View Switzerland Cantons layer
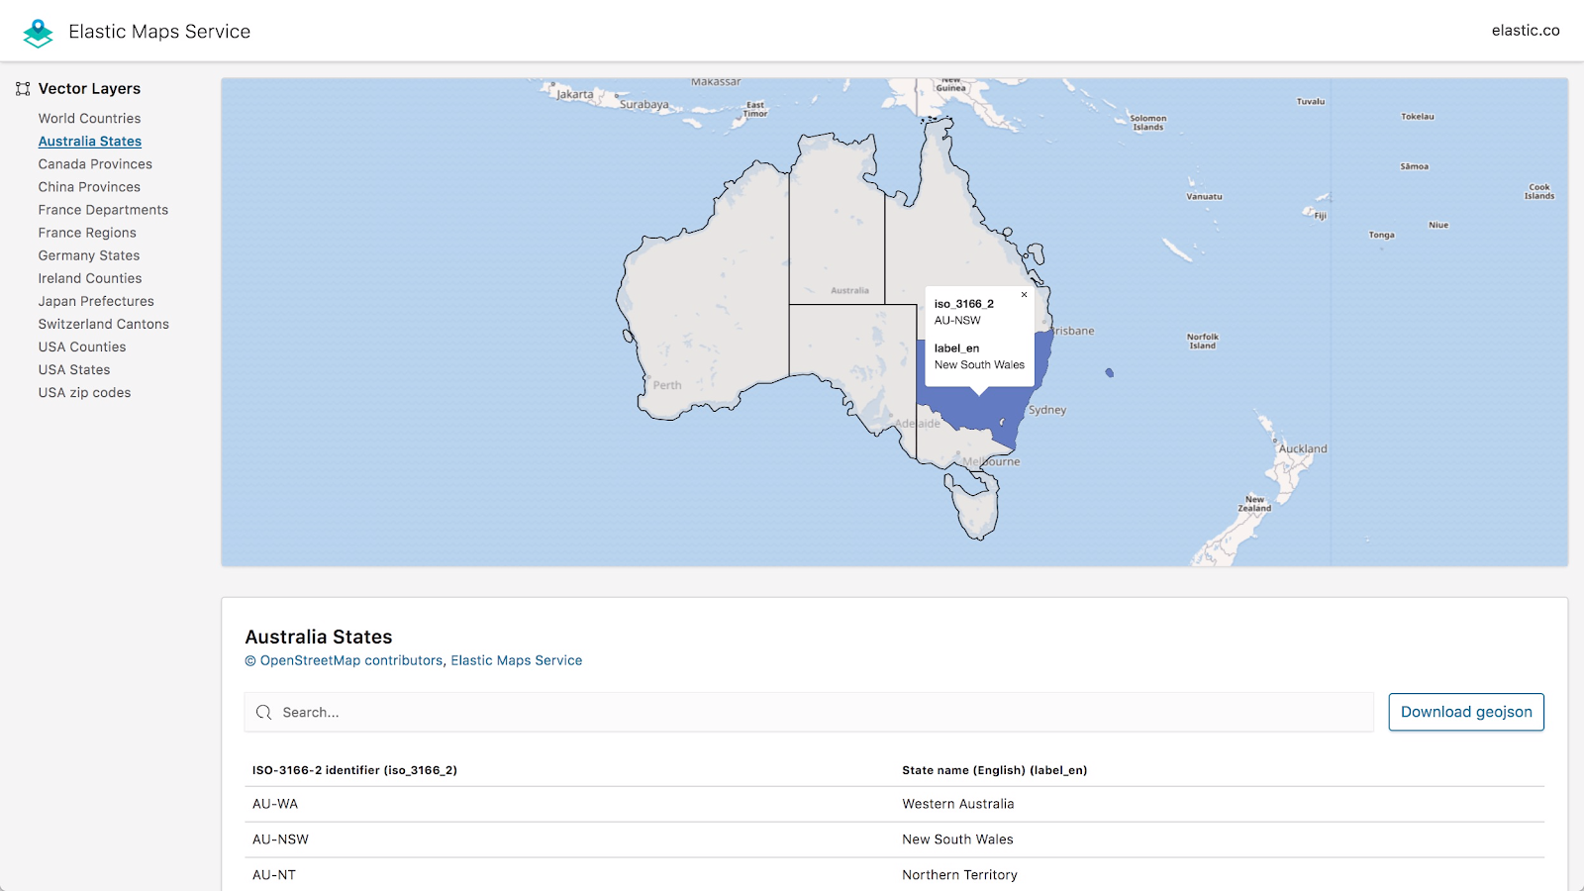 [103, 324]
